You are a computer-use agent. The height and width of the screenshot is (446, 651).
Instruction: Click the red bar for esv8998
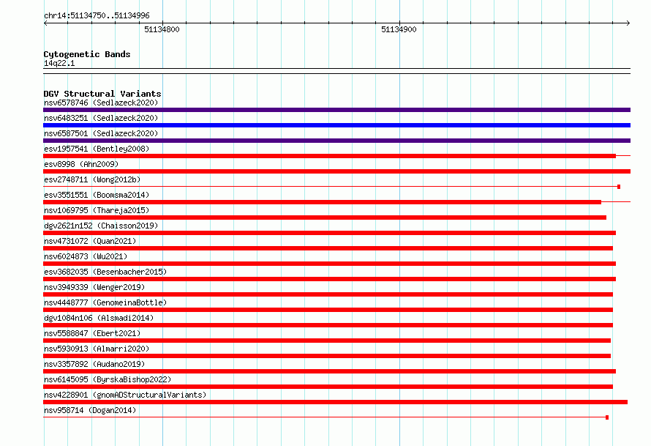pyautogui.click(x=336, y=171)
